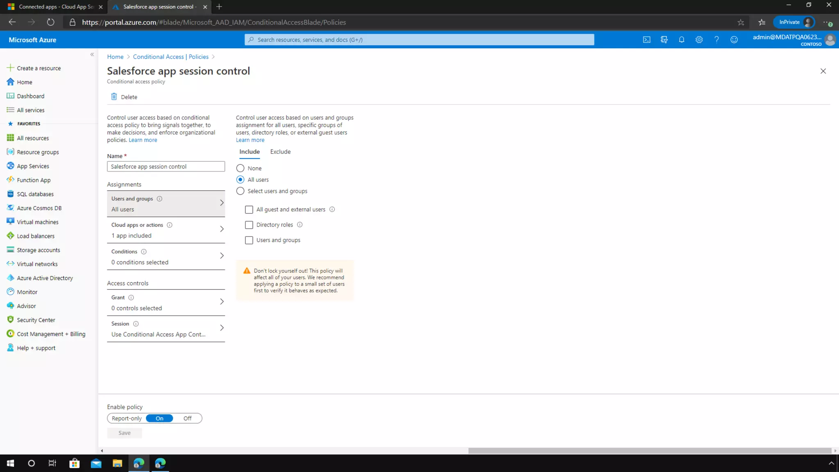Image resolution: width=839 pixels, height=472 pixels.
Task: Open the feedback smiley icon
Action: [x=734, y=40]
